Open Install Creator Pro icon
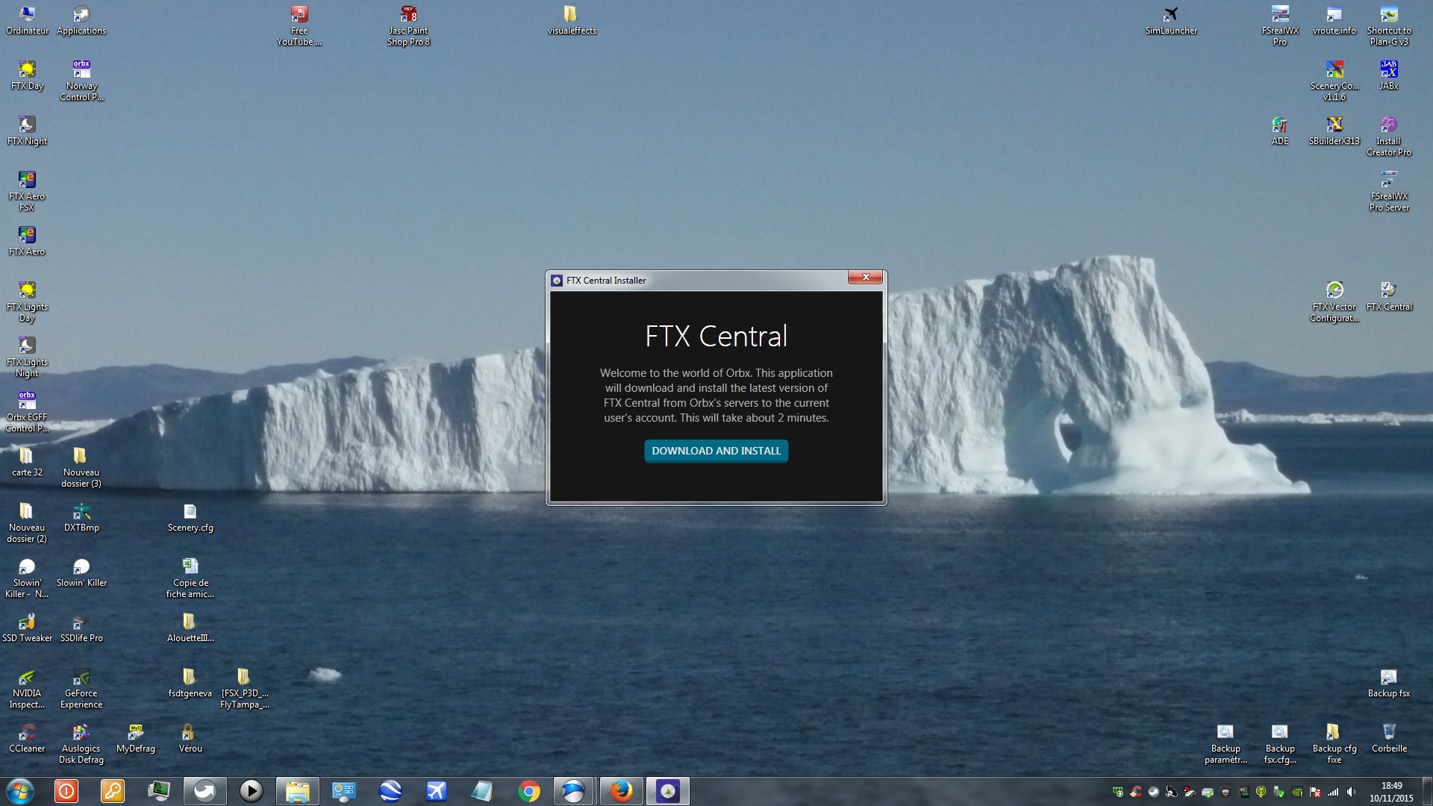1433x806 pixels. point(1389,136)
